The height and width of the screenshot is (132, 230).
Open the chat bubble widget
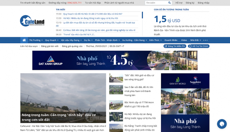[x=221, y=124]
